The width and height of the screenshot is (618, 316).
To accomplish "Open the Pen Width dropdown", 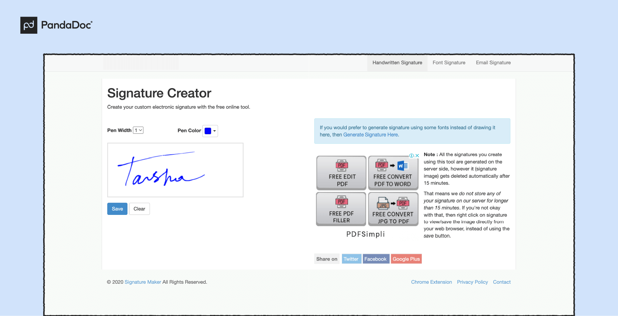I will 138,130.
